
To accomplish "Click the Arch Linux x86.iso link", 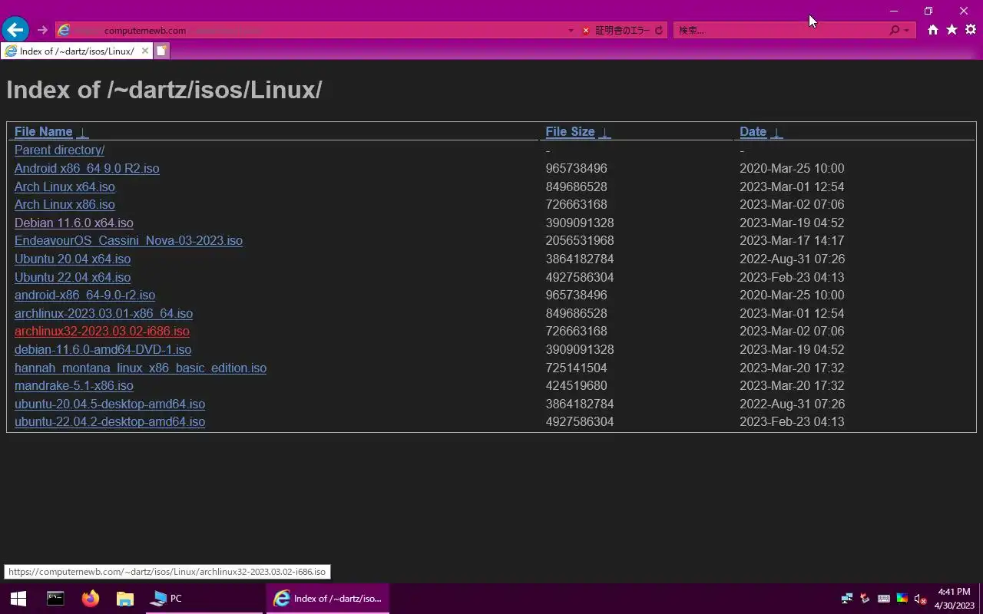I will (x=65, y=205).
